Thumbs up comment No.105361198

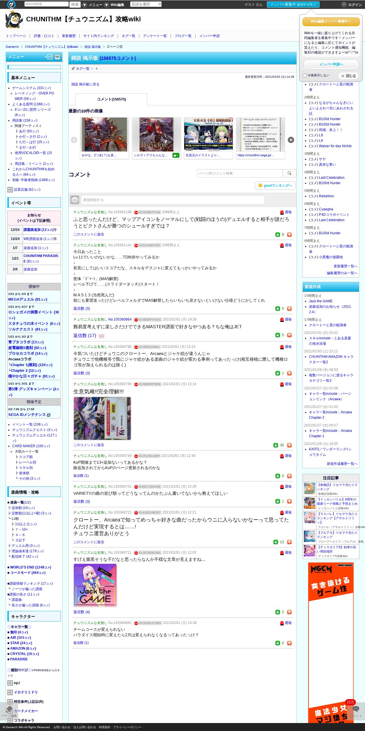278,235
